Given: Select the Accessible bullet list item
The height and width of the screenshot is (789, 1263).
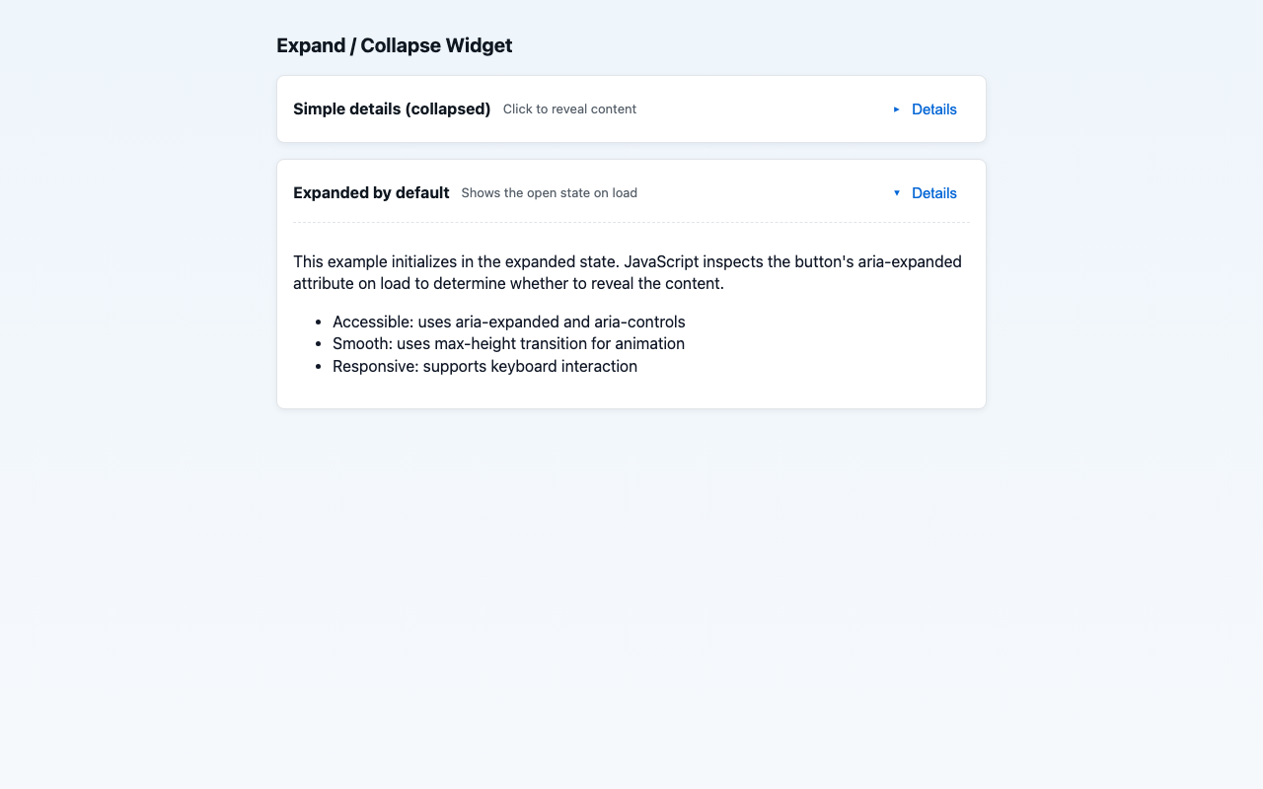Looking at the screenshot, I should tap(509, 322).
